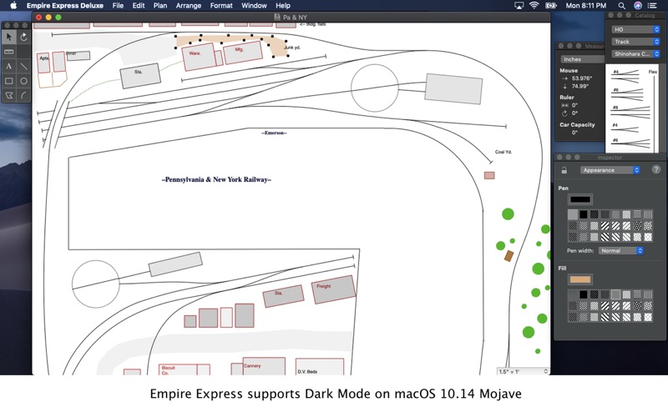
Task: Open the Siri menu bar icon
Action: click(x=638, y=6)
